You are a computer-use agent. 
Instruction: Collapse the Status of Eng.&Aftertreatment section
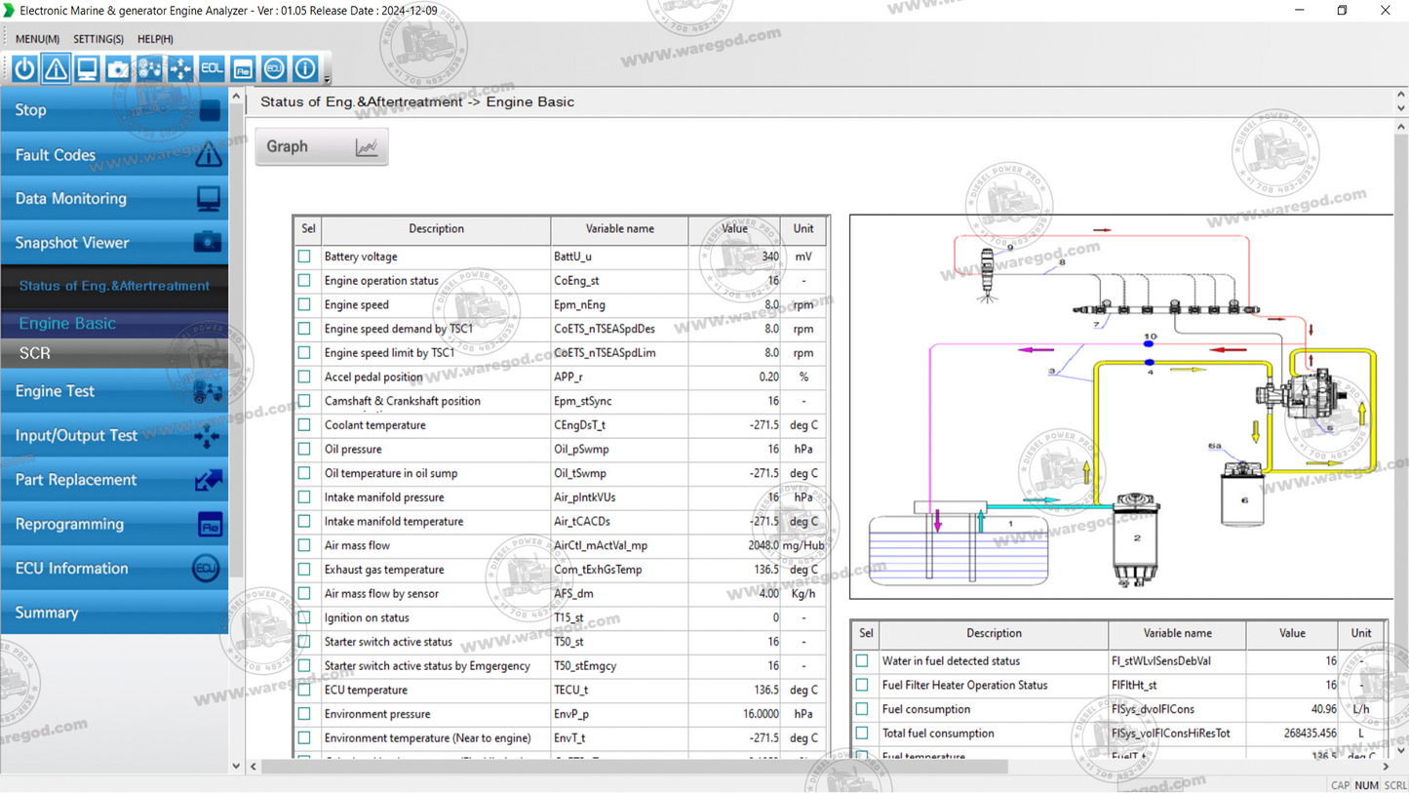click(114, 286)
